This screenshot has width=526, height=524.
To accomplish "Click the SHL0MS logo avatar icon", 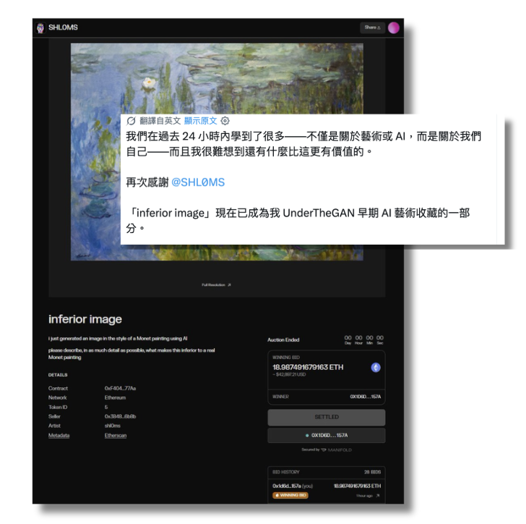I will [40, 28].
